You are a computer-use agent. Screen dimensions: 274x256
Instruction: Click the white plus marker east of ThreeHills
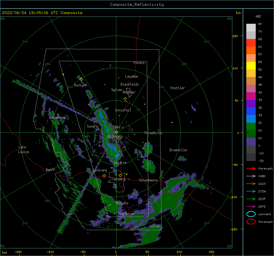[x=172, y=122]
